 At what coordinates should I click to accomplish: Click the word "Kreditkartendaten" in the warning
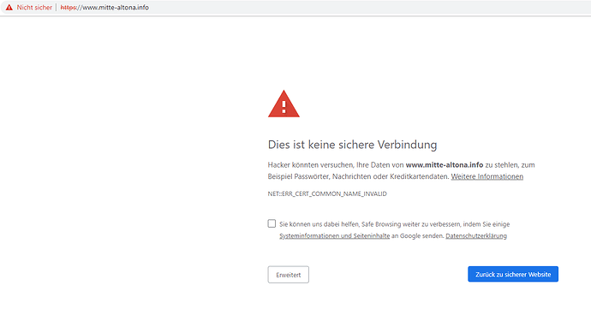click(420, 176)
